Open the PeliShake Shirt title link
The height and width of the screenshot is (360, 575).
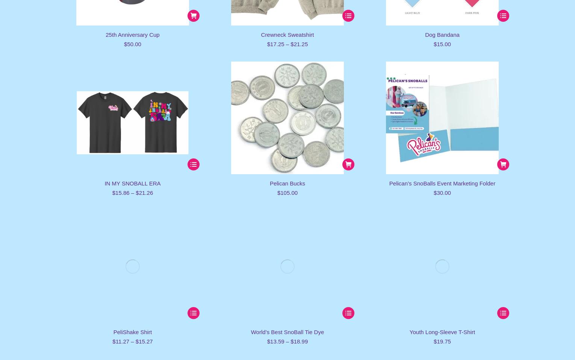[132, 332]
